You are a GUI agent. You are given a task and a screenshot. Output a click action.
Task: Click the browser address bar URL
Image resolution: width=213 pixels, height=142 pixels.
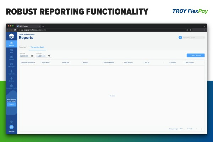click(33, 30)
